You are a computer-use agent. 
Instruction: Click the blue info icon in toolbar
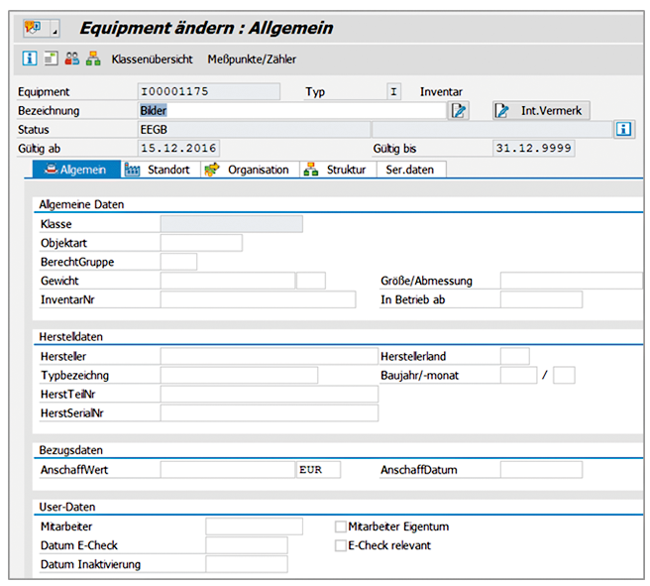click(x=30, y=59)
